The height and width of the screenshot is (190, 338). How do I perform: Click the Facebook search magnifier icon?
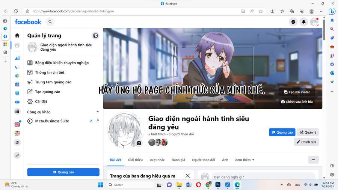click(50, 22)
